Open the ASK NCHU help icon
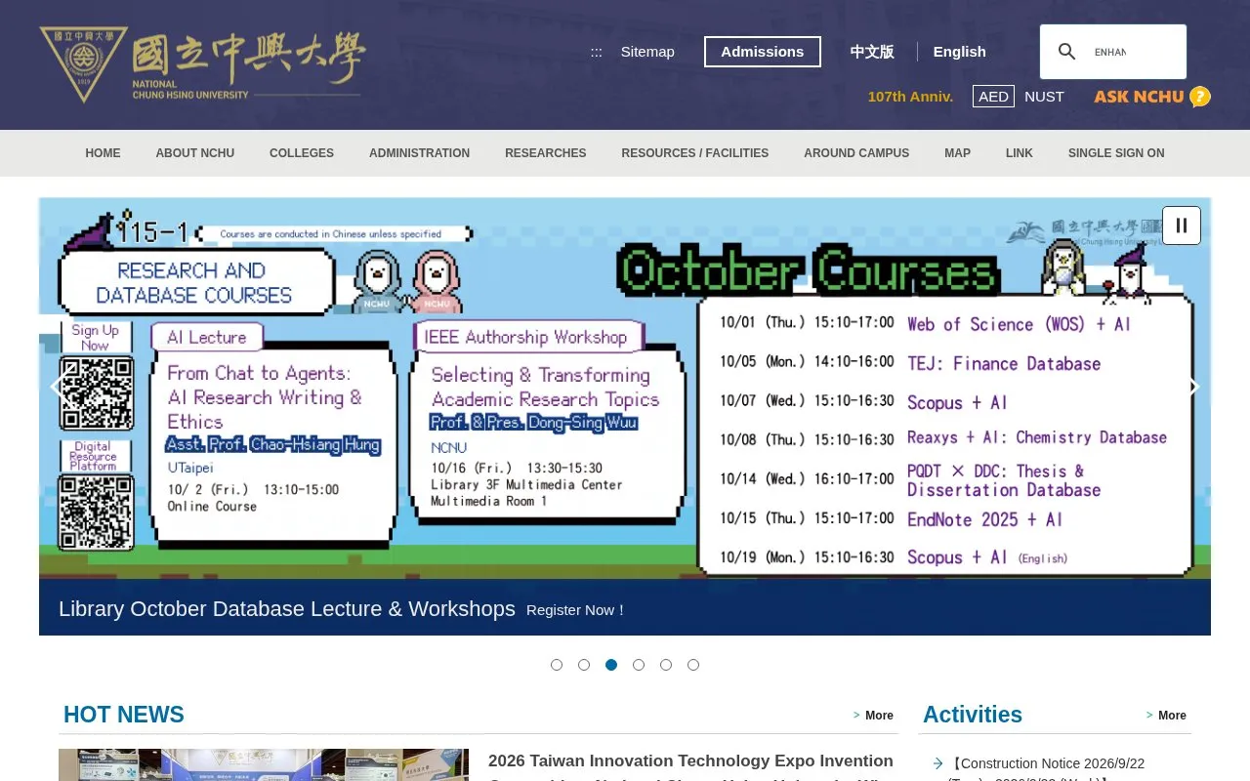1250x781 pixels. [1152, 97]
